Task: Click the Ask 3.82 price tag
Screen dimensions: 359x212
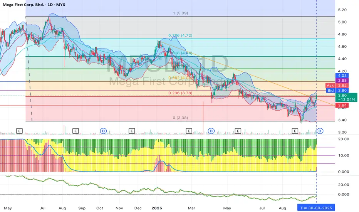Action: pos(337,86)
